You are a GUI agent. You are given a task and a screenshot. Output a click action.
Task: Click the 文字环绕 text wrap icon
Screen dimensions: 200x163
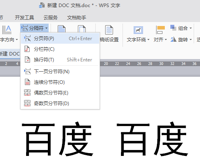[138, 30]
